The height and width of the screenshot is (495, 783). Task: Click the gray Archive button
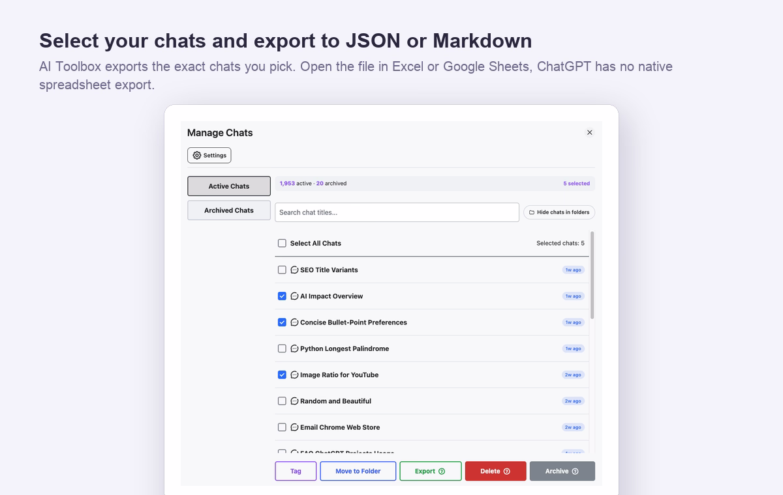562,472
